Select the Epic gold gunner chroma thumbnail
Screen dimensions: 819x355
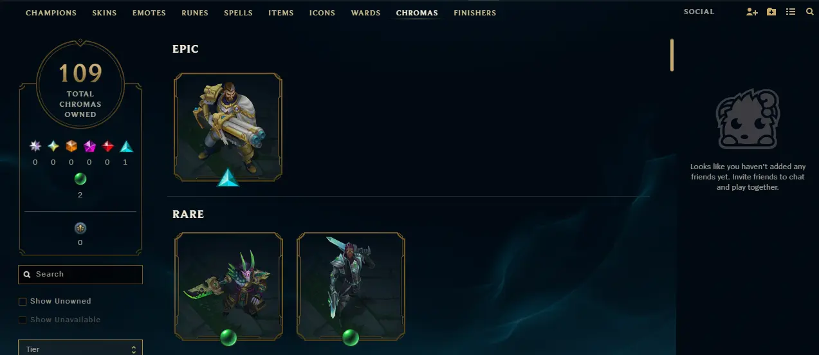point(228,127)
